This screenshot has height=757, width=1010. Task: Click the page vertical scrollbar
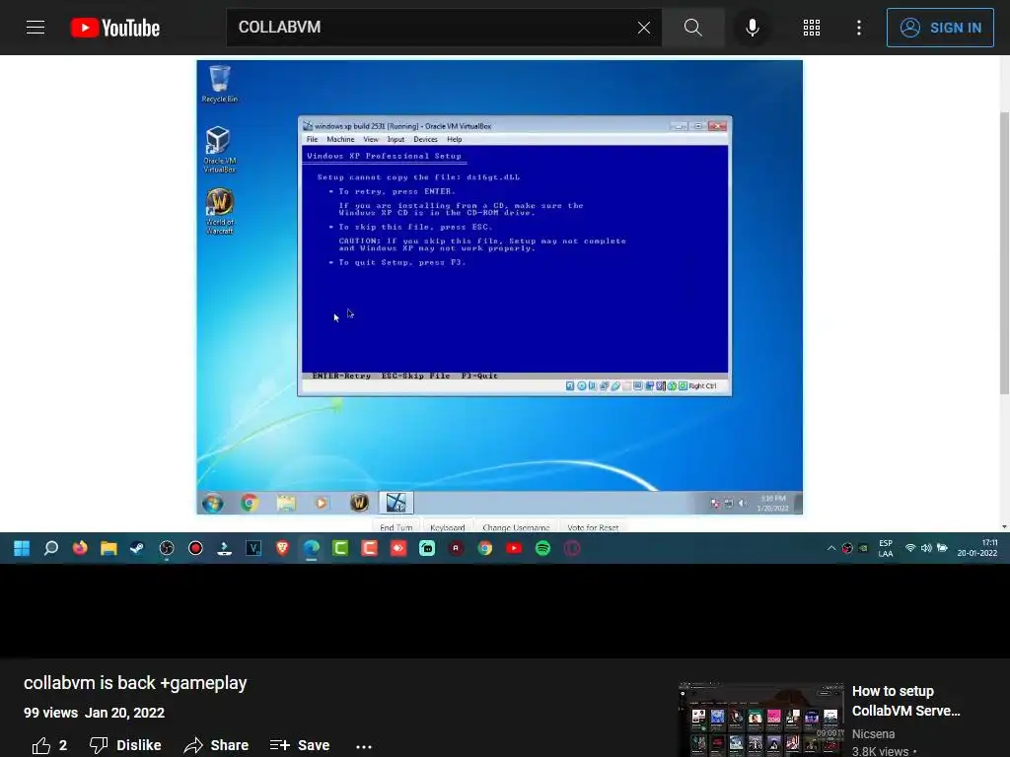[1004, 251]
